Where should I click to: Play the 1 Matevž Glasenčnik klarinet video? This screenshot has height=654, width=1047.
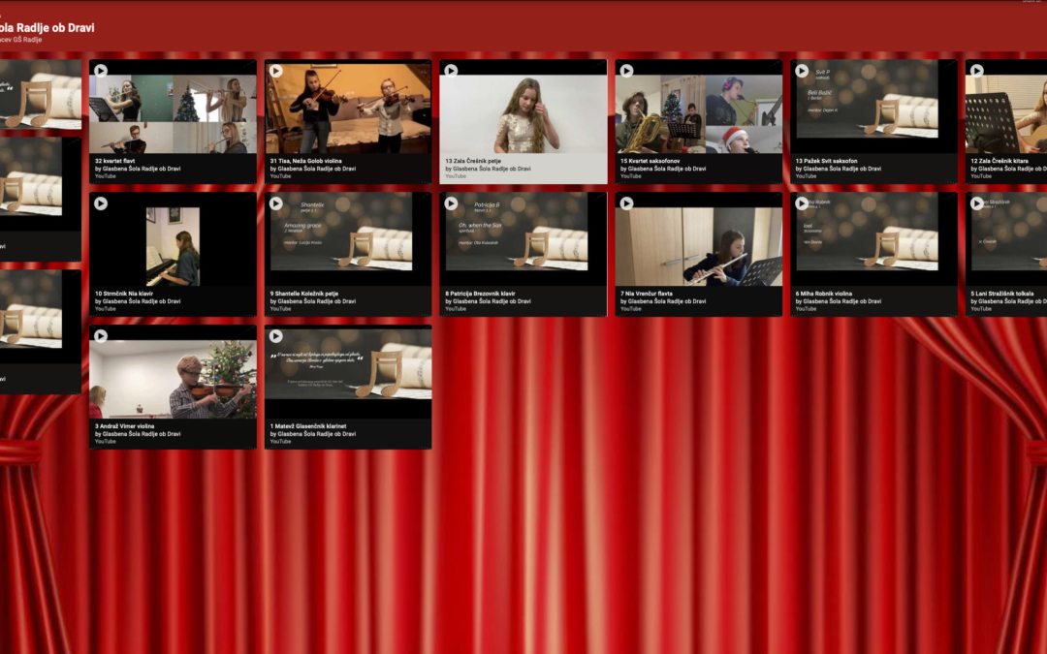275,336
